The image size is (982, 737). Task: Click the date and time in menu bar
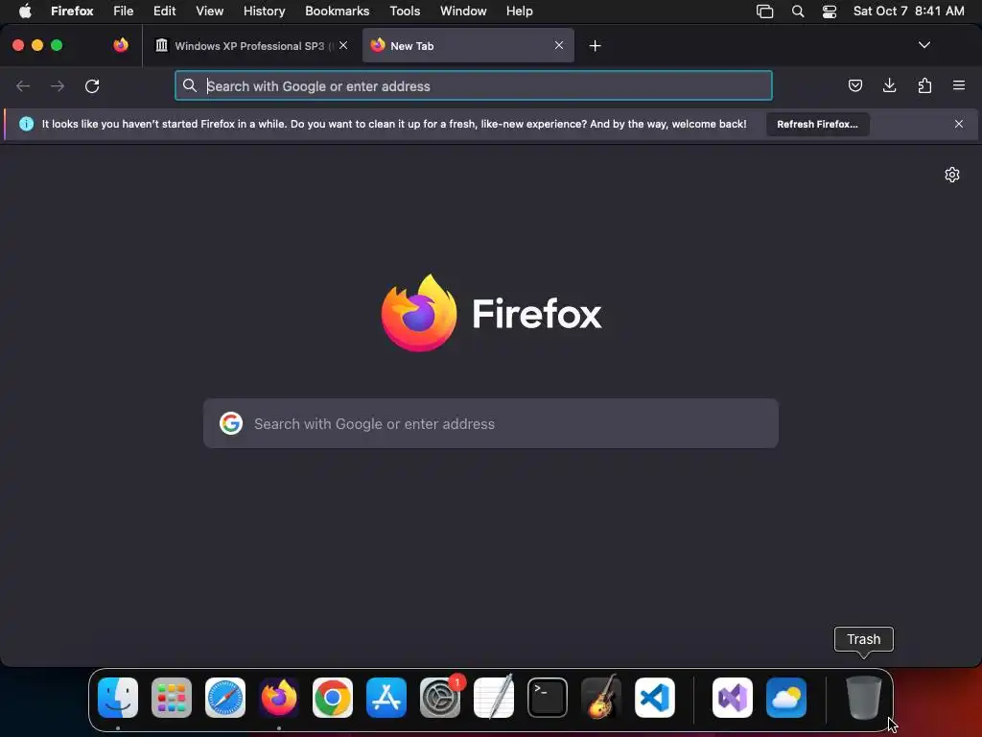click(908, 11)
